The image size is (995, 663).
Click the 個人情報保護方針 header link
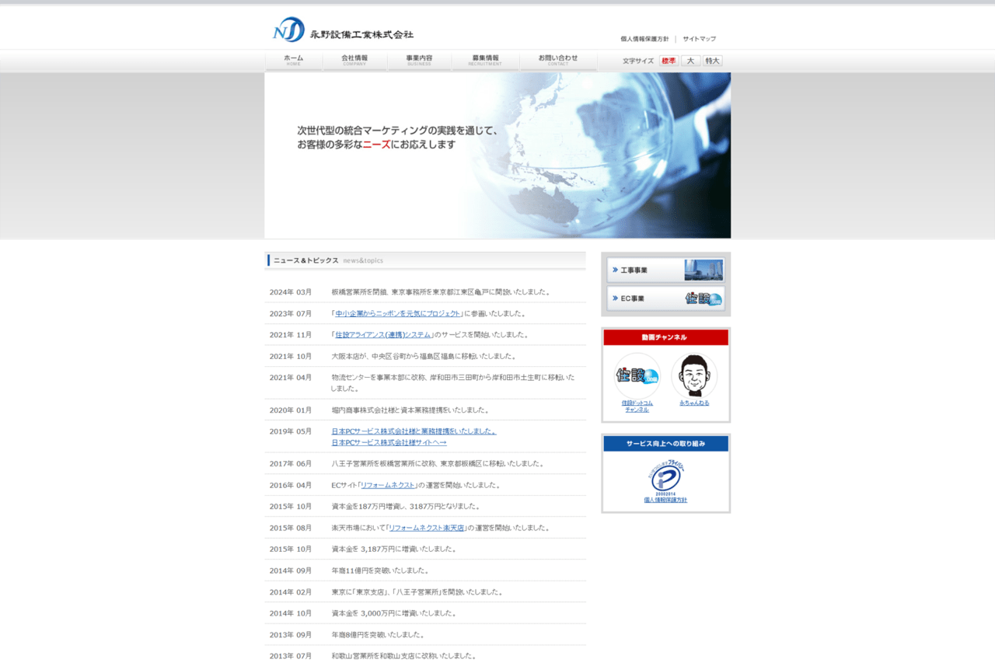(644, 38)
